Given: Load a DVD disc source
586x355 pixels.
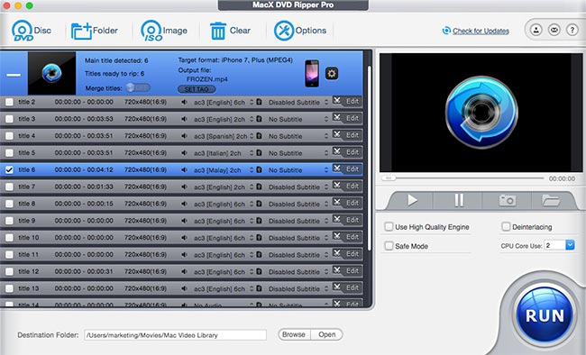Looking at the screenshot, I should coord(31,31).
